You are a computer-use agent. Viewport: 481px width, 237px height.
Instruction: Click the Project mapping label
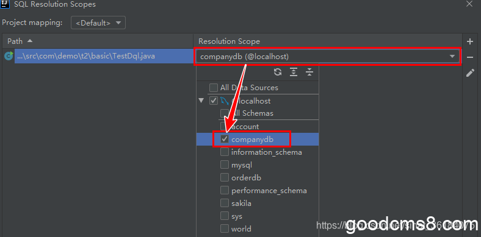click(32, 23)
